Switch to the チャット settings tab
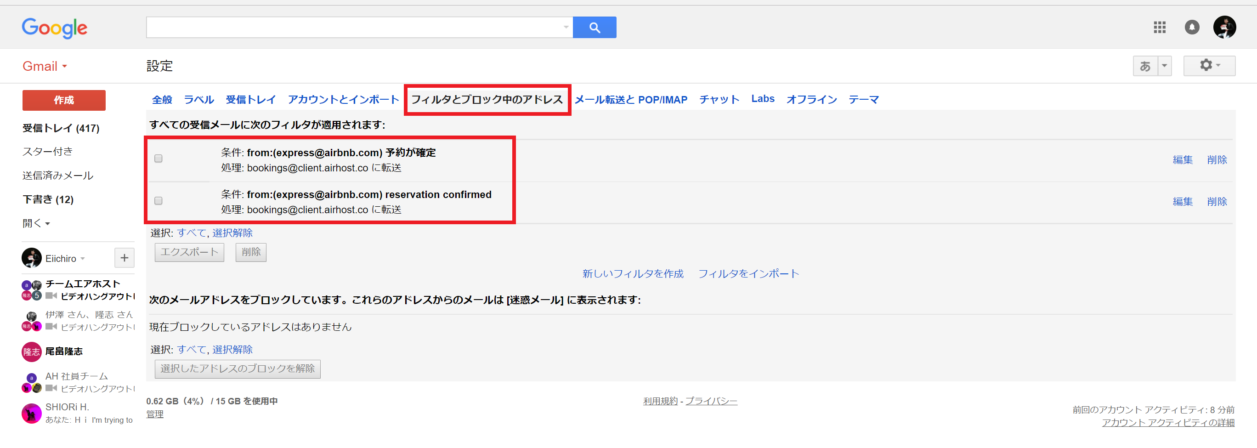 (x=719, y=100)
